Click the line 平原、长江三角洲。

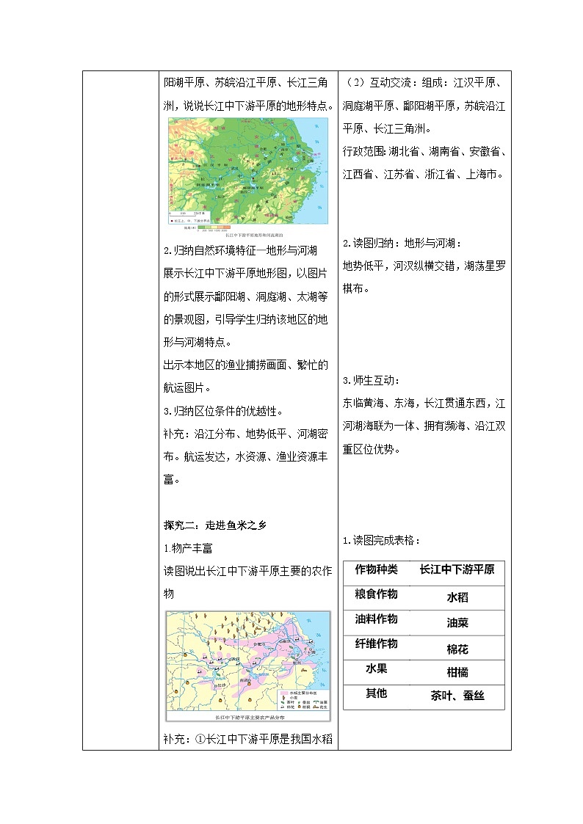coord(387,128)
